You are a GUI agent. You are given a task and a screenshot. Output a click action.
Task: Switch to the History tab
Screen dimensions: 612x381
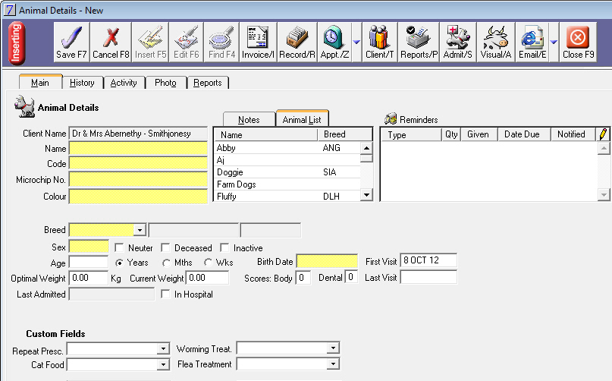(x=82, y=83)
